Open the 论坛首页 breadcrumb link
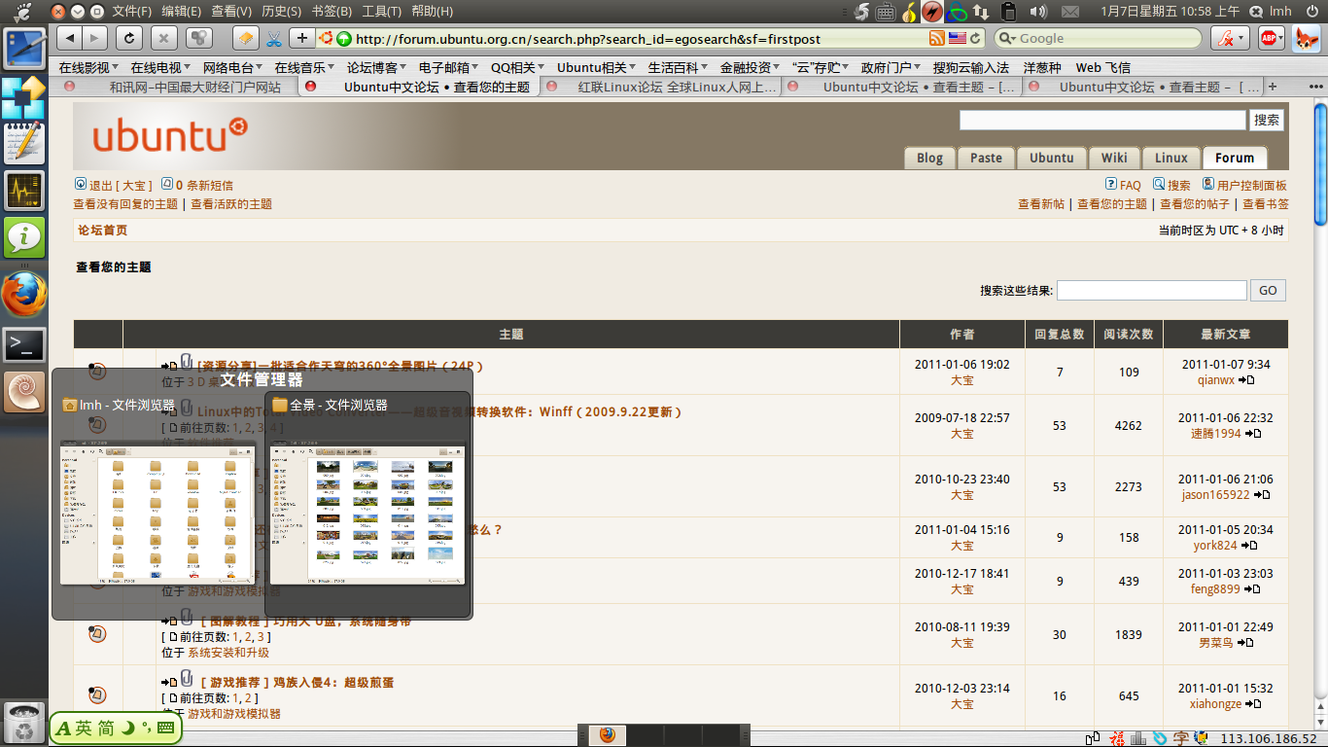The height and width of the screenshot is (747, 1328). (x=102, y=231)
